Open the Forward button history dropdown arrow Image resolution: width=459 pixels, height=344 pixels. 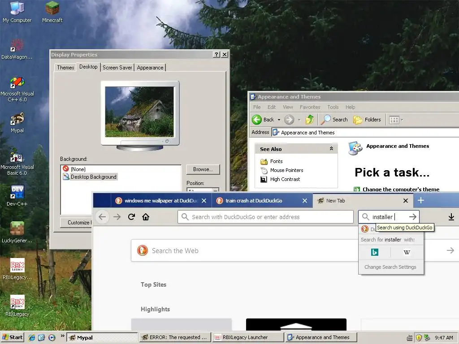click(299, 120)
